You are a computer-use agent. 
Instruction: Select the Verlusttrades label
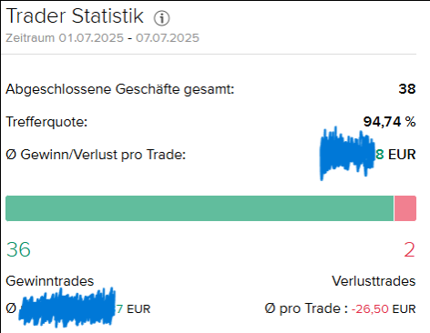374,281
